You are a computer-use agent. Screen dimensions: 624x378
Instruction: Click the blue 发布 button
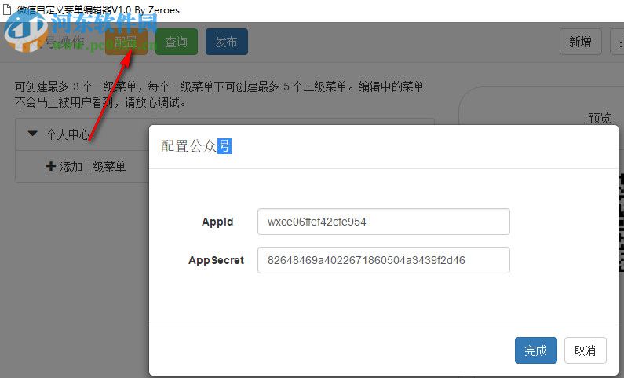227,42
